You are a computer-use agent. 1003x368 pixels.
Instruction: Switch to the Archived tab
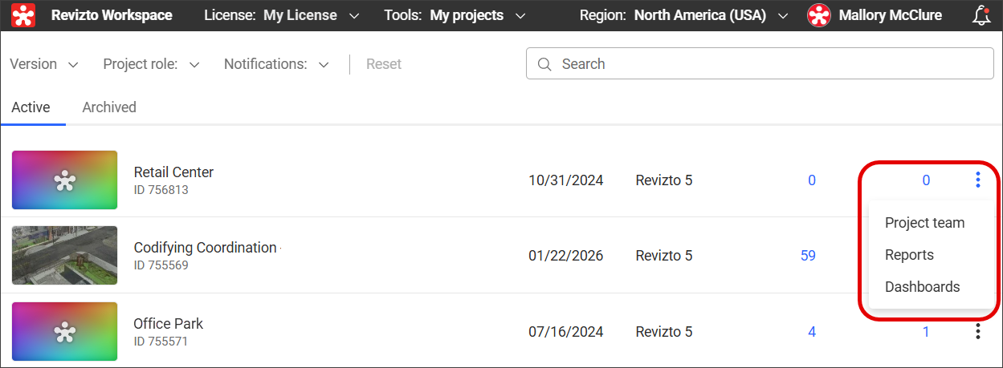(109, 107)
